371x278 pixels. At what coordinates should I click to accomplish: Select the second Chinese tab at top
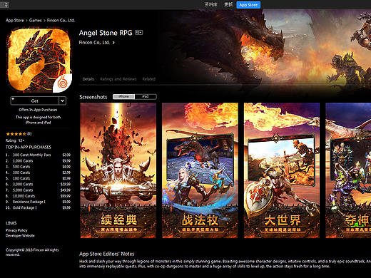tap(228, 5)
